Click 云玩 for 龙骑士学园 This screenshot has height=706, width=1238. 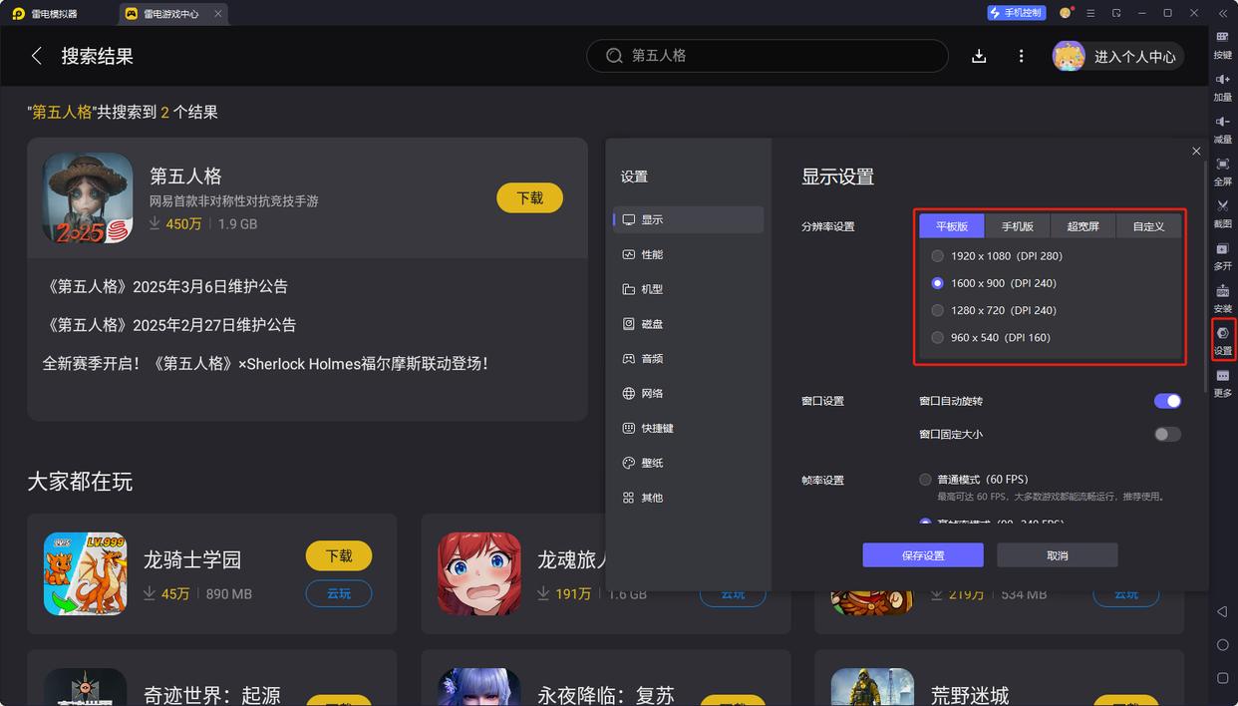339,593
